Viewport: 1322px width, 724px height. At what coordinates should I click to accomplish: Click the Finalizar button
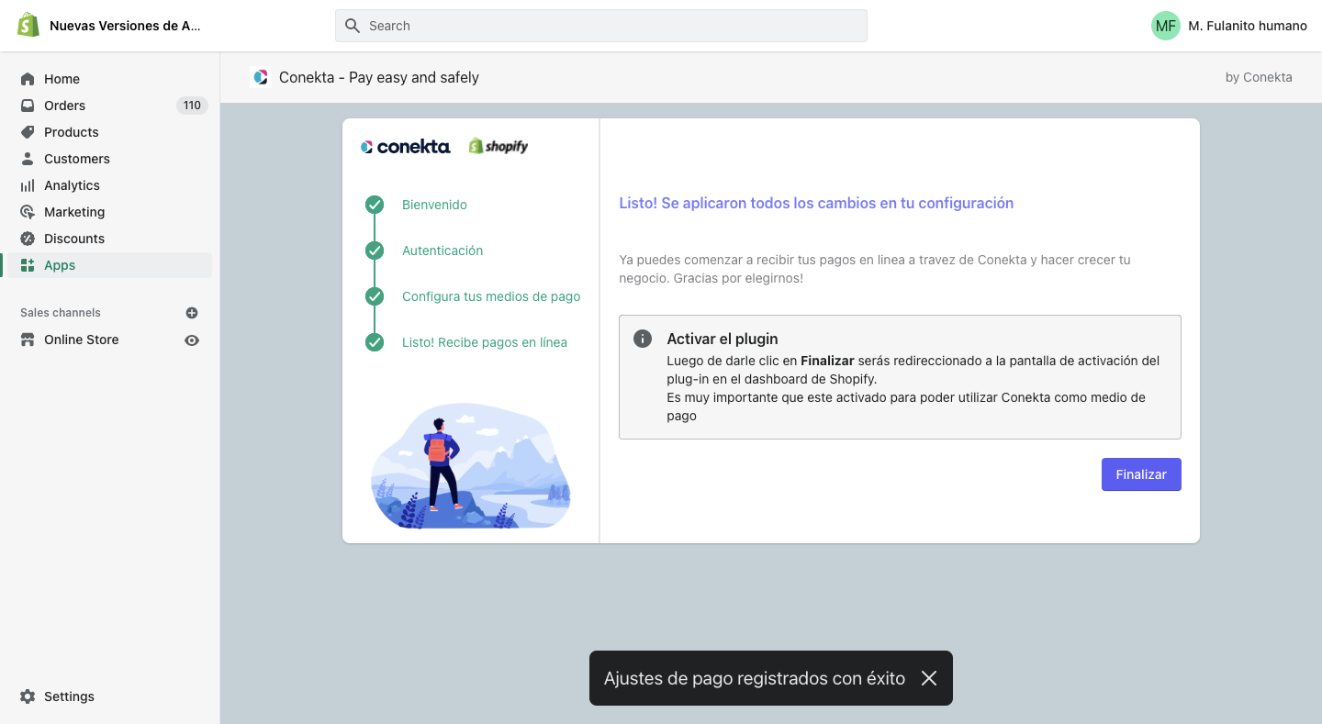click(1141, 474)
